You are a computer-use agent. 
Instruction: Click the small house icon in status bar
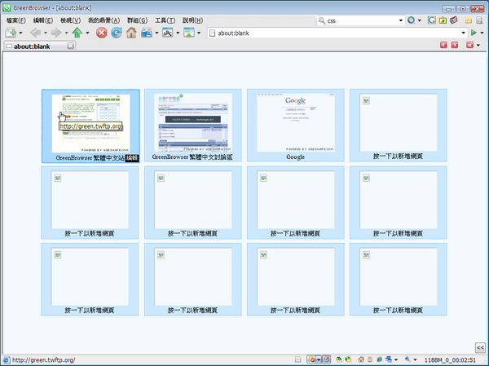point(361,359)
